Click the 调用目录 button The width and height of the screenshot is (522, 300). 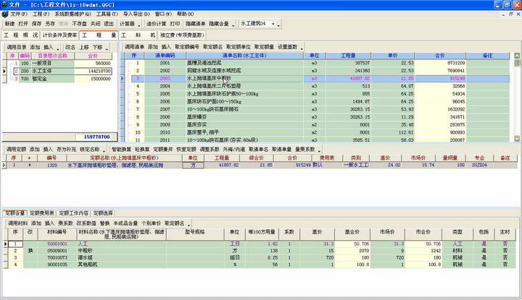[x=17, y=48]
